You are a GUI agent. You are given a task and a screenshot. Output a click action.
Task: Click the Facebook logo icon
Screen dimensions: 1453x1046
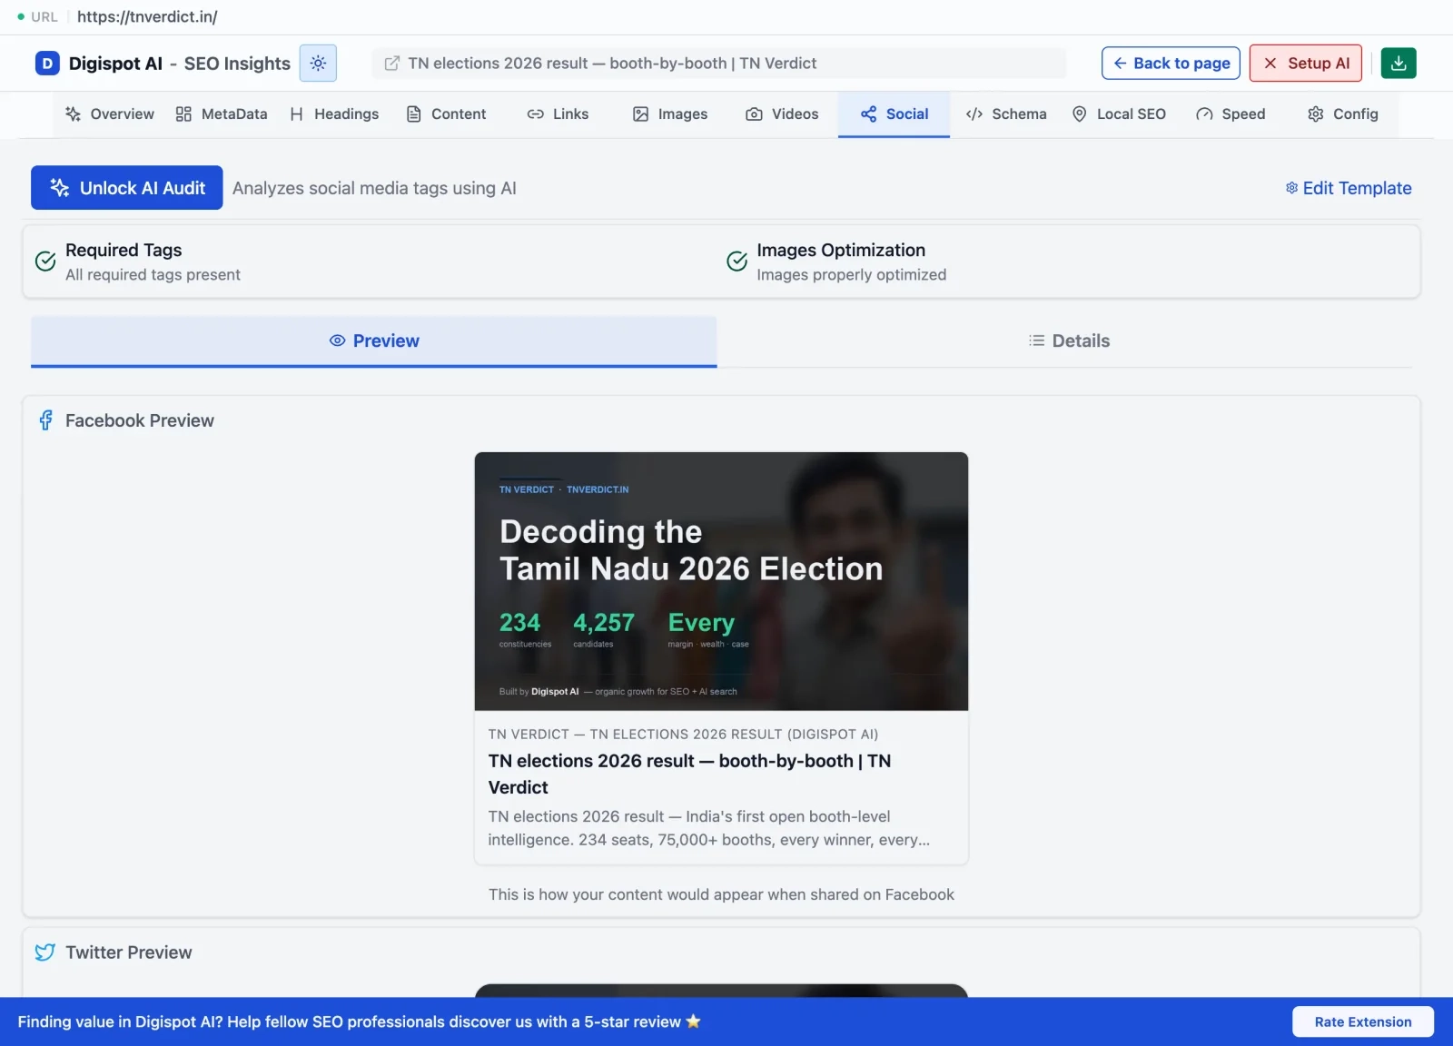pos(45,420)
